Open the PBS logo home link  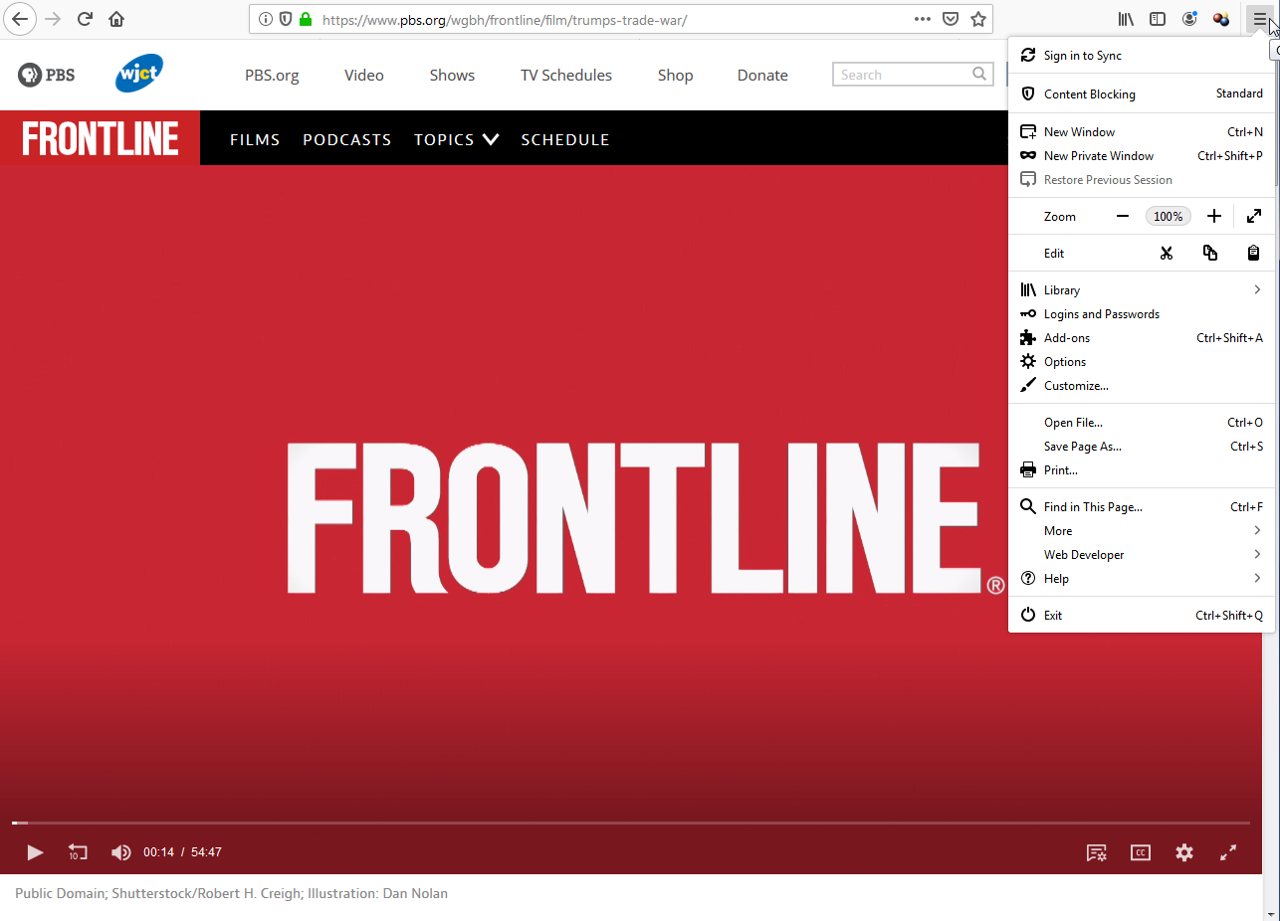coord(46,75)
